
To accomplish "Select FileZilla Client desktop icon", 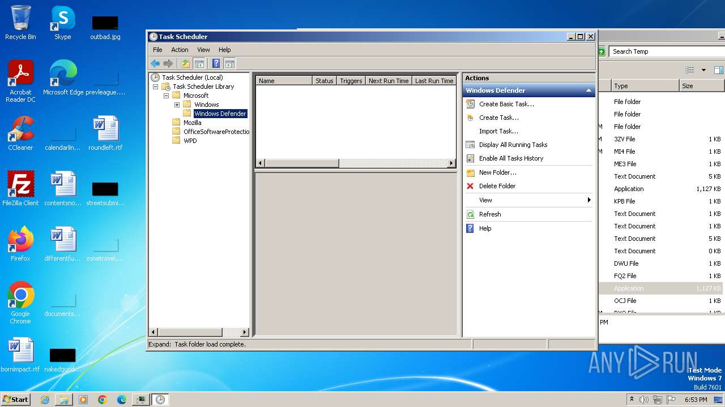I will click(20, 189).
